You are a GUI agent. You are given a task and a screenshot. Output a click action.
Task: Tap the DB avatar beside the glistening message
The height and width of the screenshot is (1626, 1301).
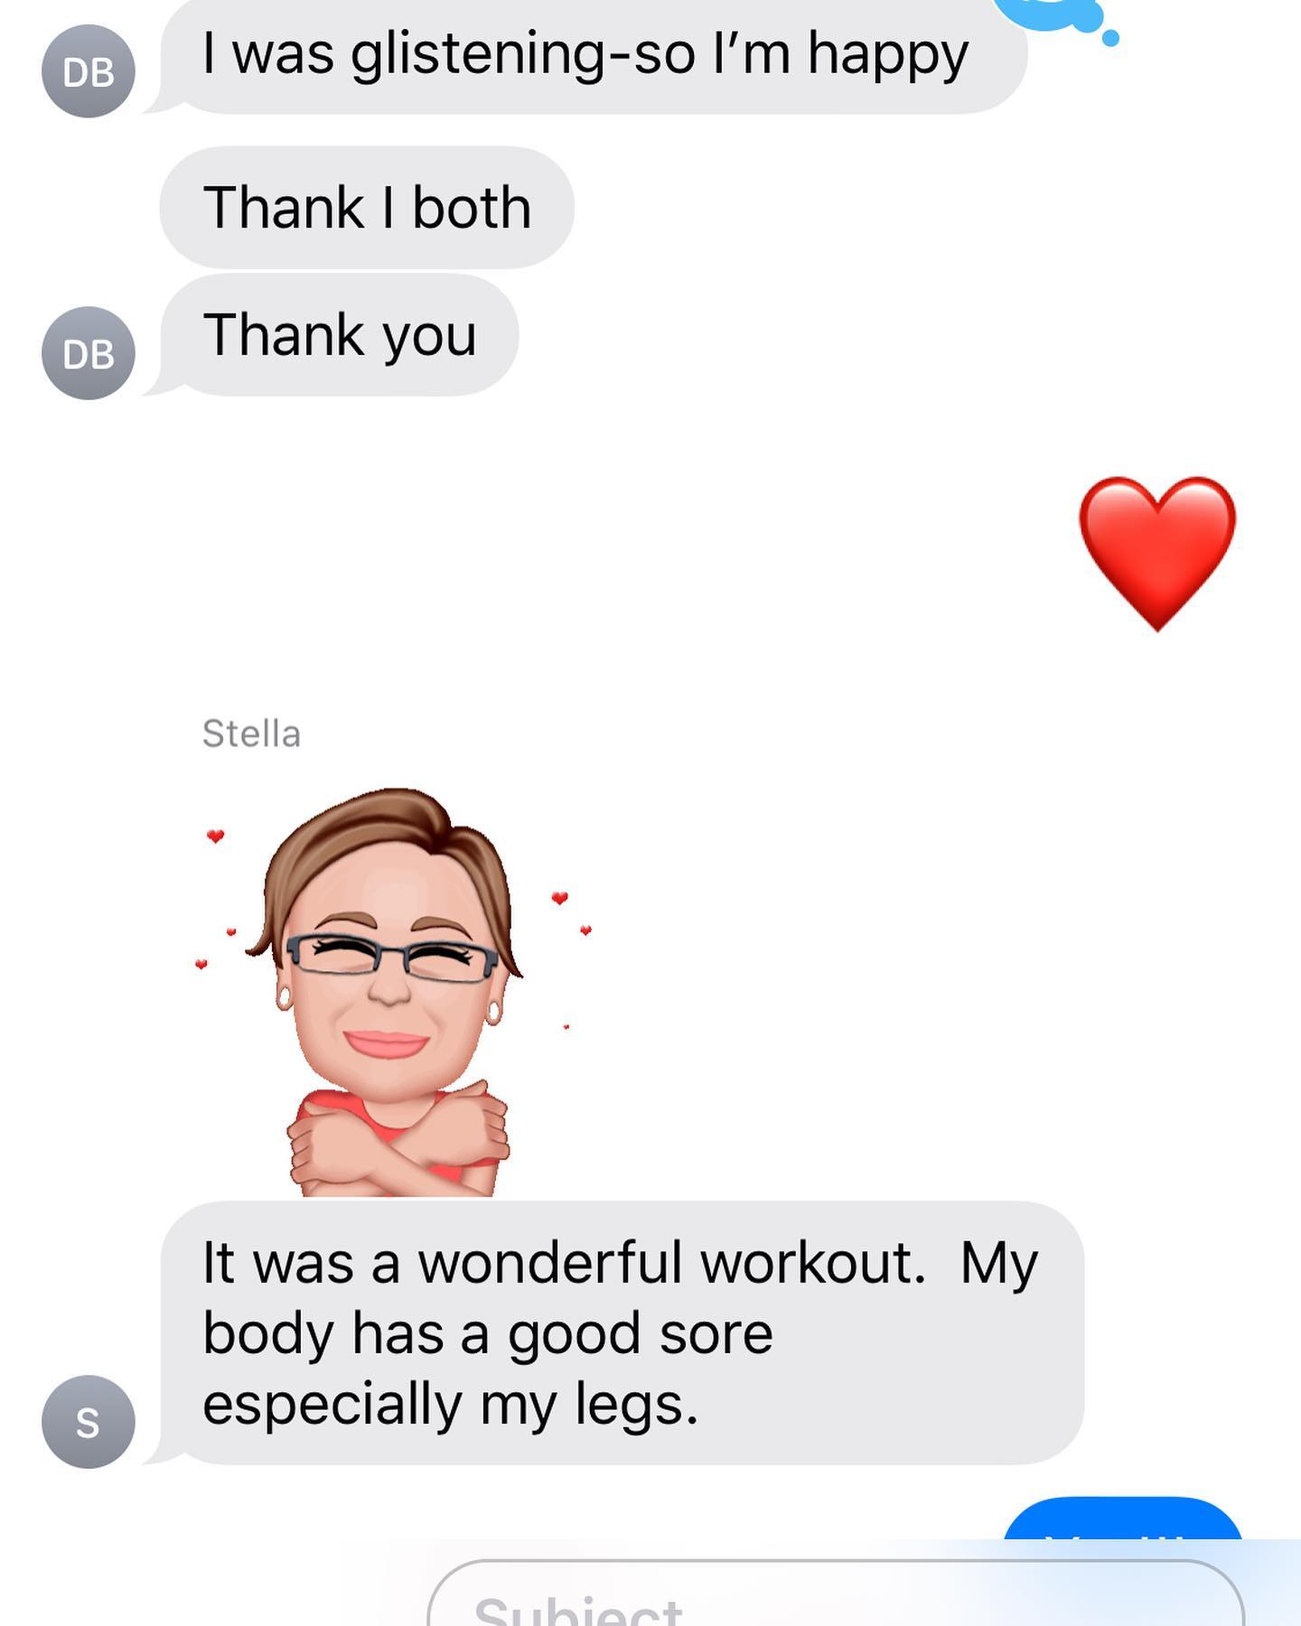click(89, 71)
